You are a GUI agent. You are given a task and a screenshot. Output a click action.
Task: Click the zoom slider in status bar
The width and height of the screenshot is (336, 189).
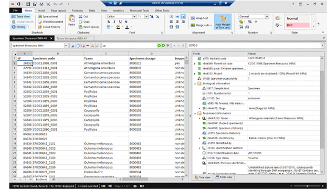pyautogui.click(x=307, y=186)
